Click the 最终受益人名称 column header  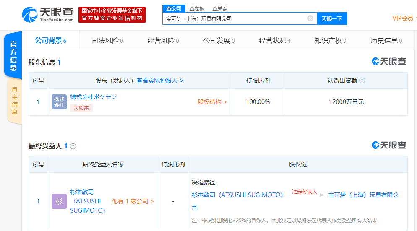click(103, 164)
